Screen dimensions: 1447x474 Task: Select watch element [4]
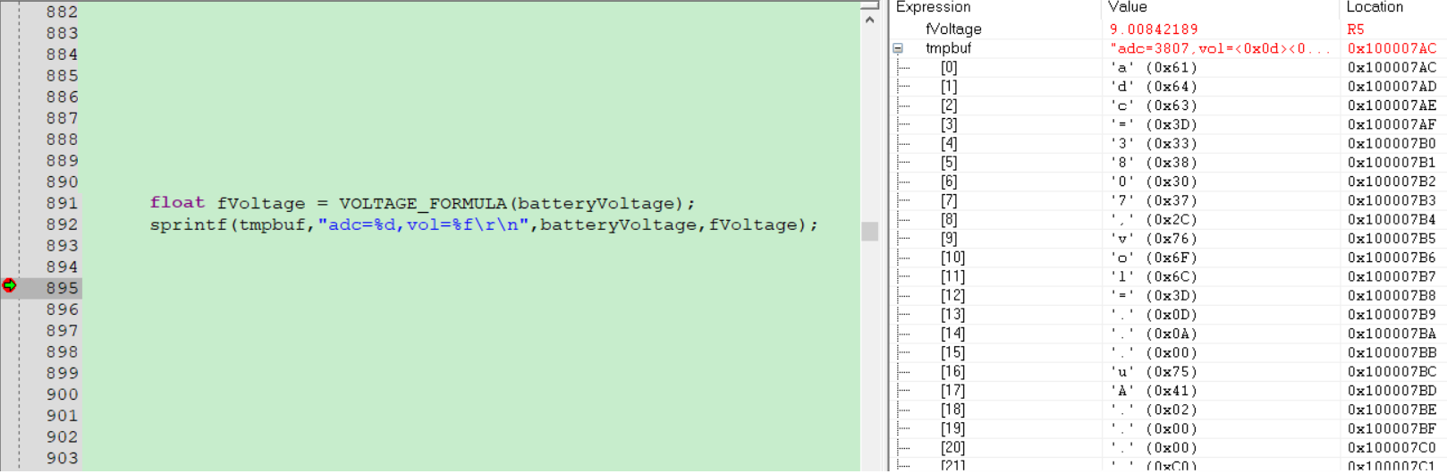coord(949,143)
